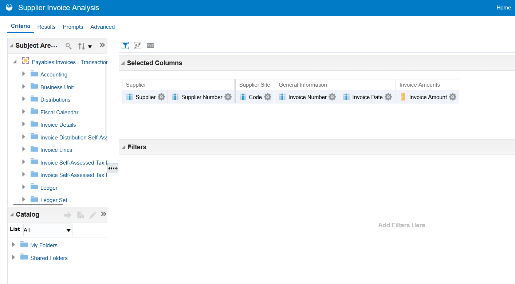Select the Ledger Set folder

coord(54,200)
